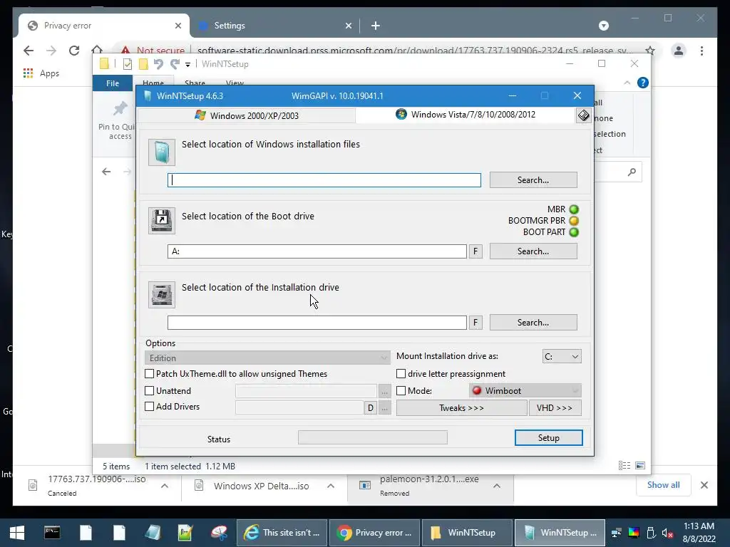
Task: Open Mount Installation drive letter dropdown
Action: click(x=562, y=356)
